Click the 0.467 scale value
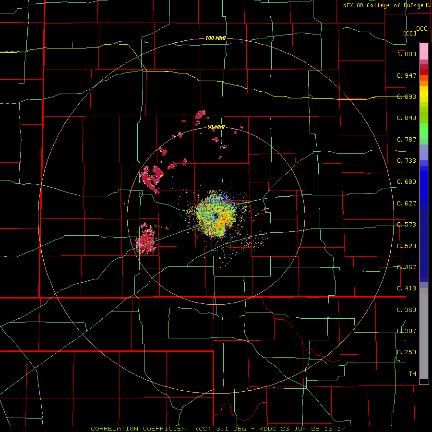Screen dimensions: 432x432 407,267
